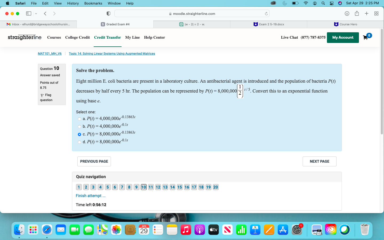The image size is (384, 240).
Task: Open the shopping cart on Straighterline
Action: pos(365,38)
